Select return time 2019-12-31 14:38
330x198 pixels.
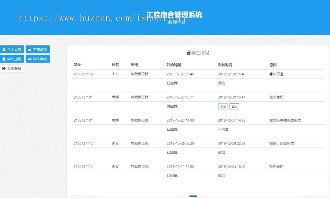coord(232,120)
